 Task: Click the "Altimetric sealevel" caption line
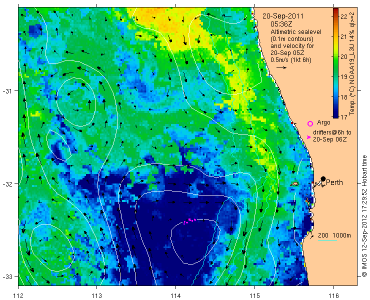(296, 31)
